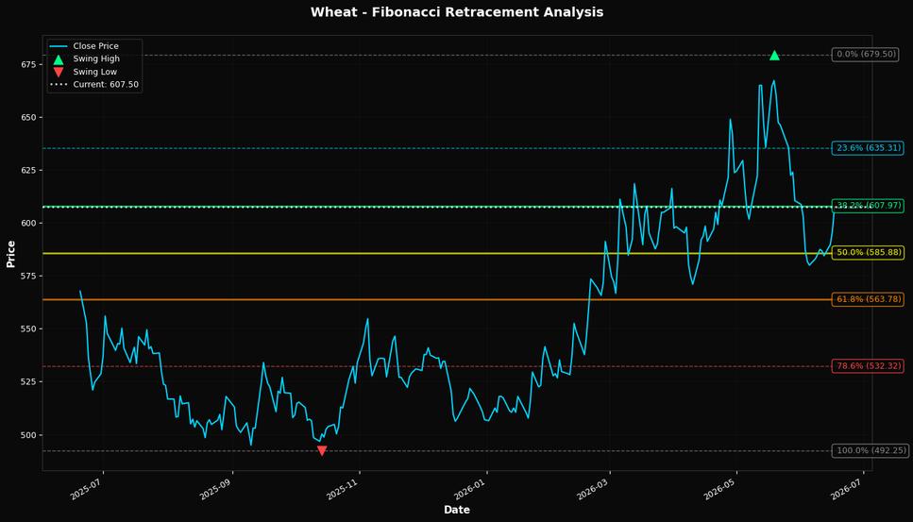
Task: Click the 675 price tick label
Action: 28,64
